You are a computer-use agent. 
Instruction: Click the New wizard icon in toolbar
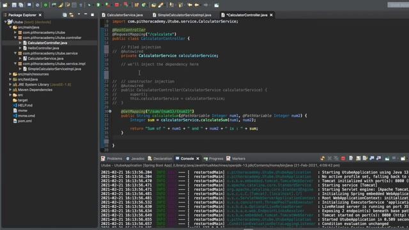(x=5, y=5)
